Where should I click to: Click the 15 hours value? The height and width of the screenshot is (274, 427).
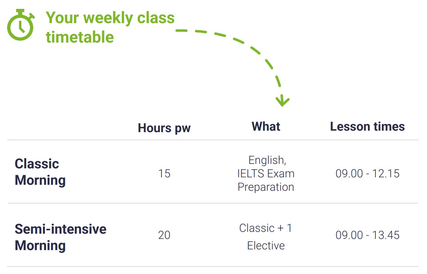(x=164, y=174)
